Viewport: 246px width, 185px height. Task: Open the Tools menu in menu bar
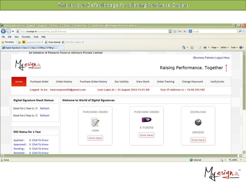pos(36,37)
